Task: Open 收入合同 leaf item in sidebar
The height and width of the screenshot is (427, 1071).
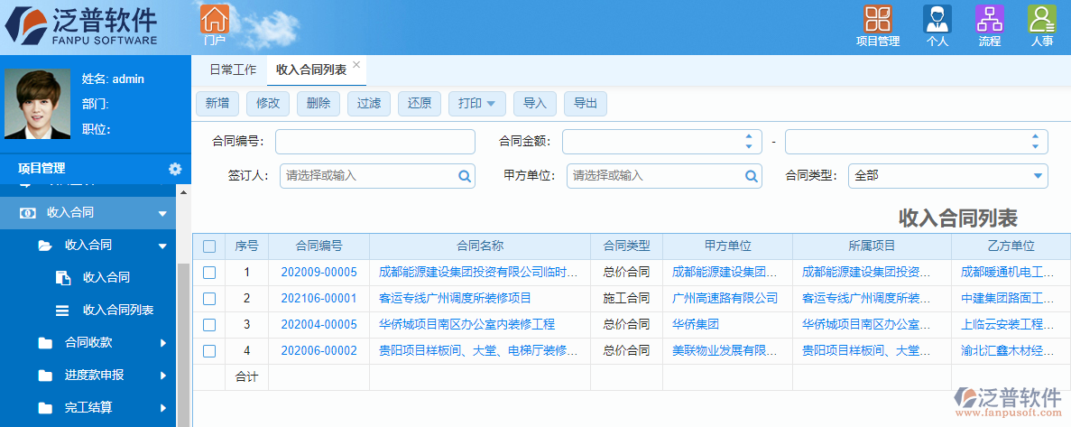Action: click(106, 277)
